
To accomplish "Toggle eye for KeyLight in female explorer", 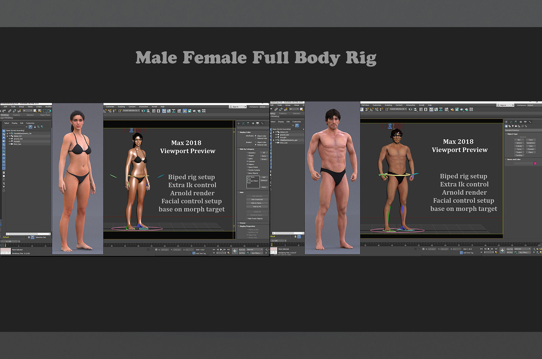I will point(9,141).
